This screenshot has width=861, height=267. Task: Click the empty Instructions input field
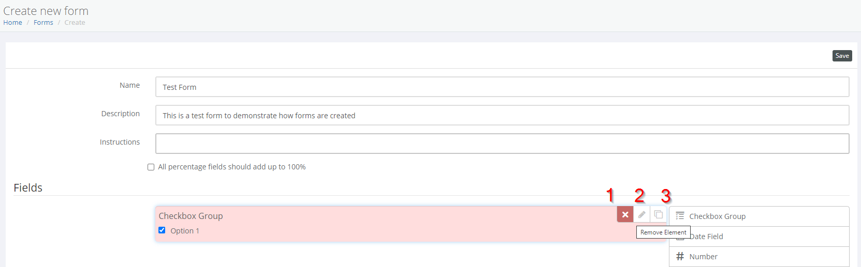point(502,144)
